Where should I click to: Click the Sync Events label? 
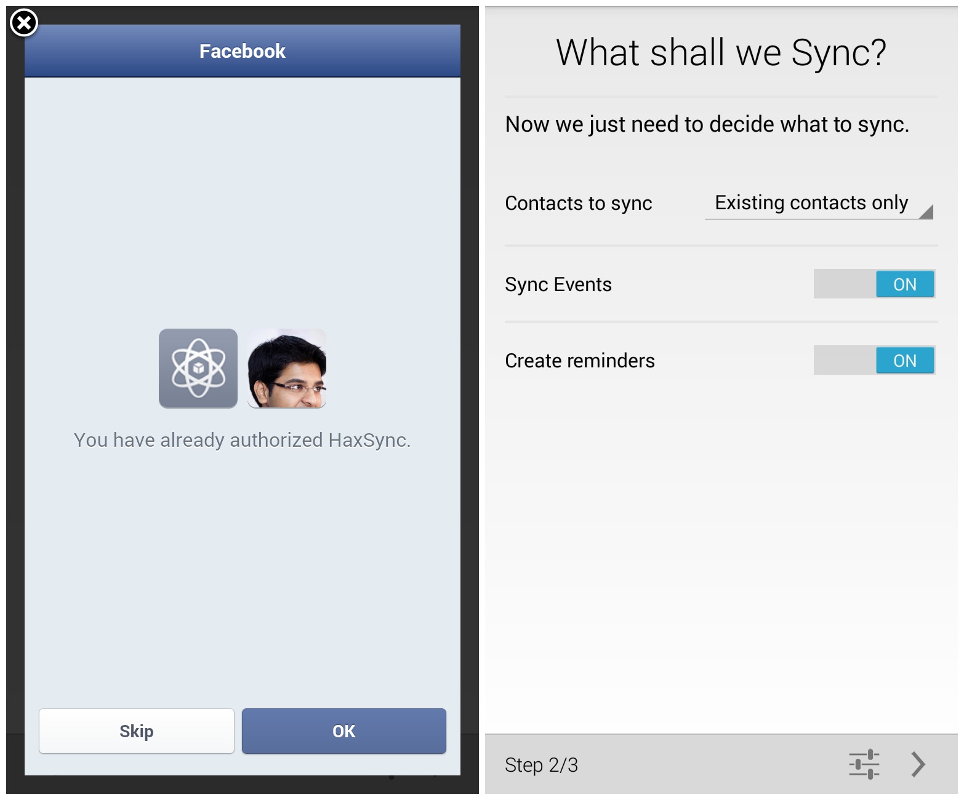click(558, 284)
